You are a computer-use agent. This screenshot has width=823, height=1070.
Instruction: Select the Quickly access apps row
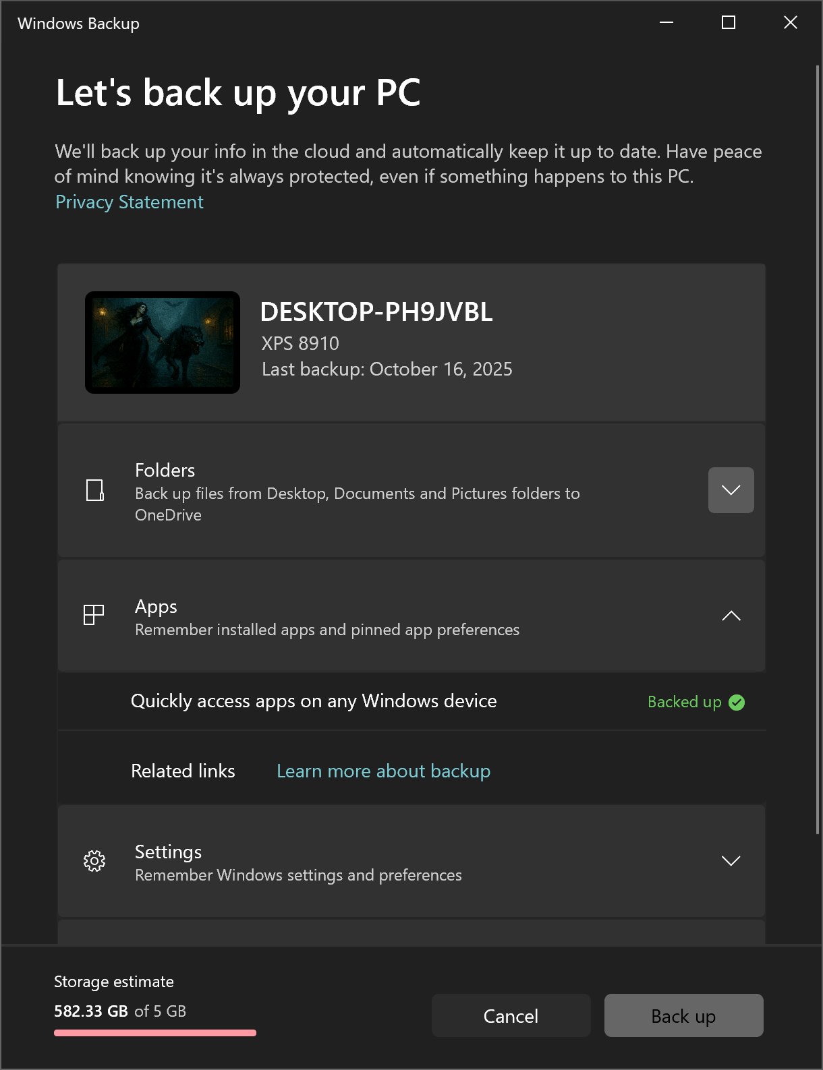coord(314,701)
